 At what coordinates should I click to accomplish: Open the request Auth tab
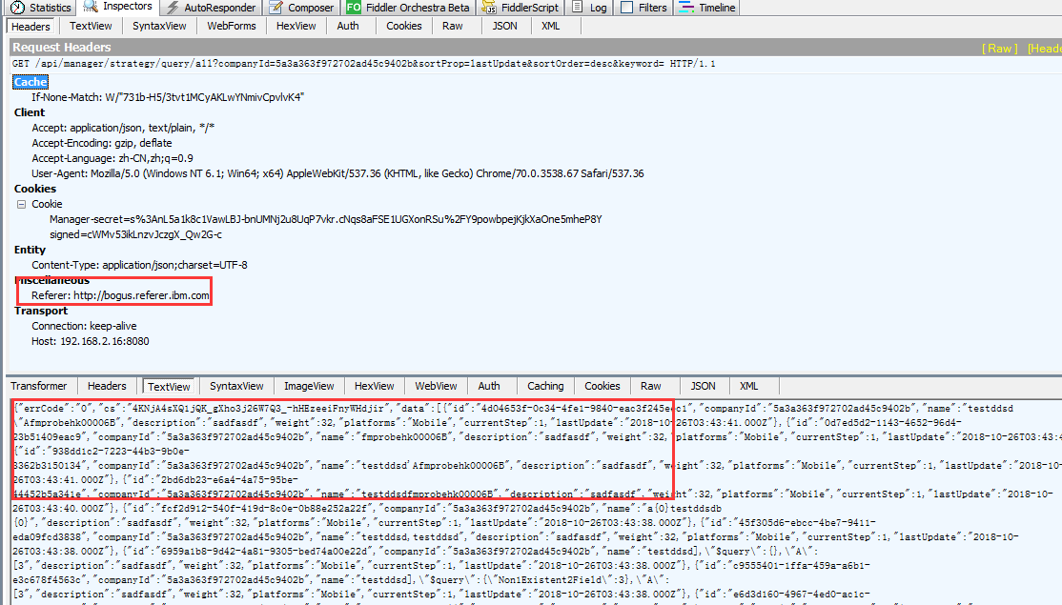pyautogui.click(x=348, y=26)
